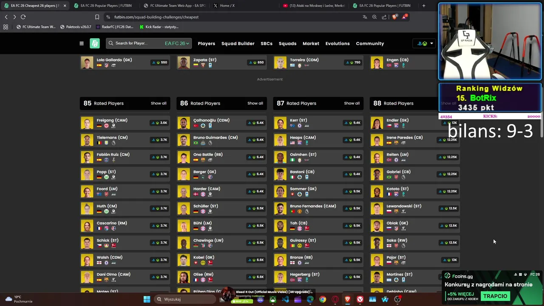Open Lewandowski (ST) player row
This screenshot has height=306, width=544.
point(415,208)
